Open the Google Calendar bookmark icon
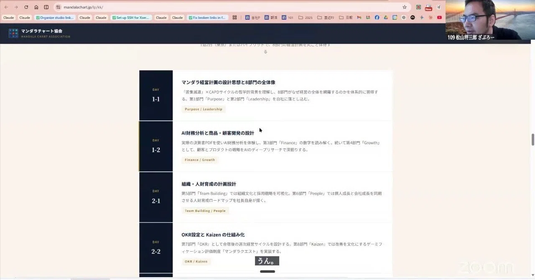This screenshot has width=535, height=280. [395, 18]
